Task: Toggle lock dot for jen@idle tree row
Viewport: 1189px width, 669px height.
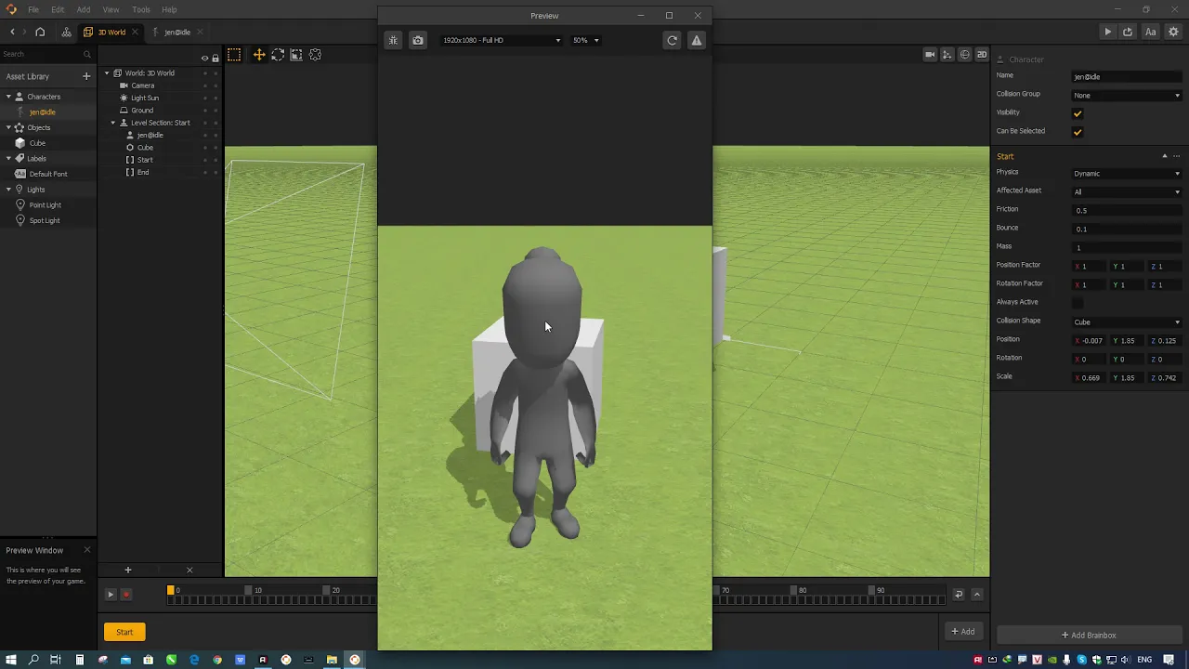Action: click(216, 136)
